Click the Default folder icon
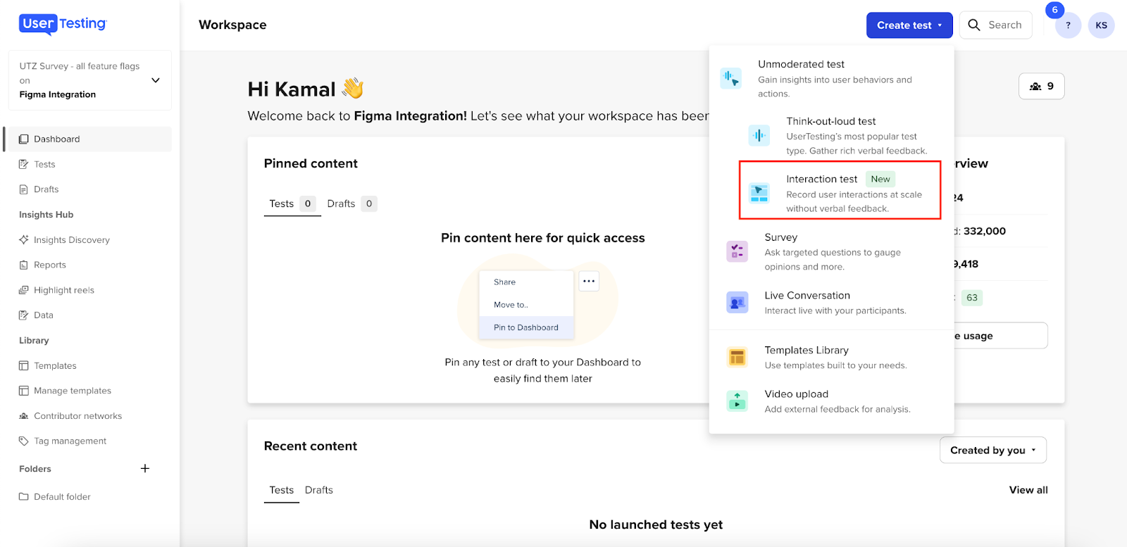 coord(23,496)
